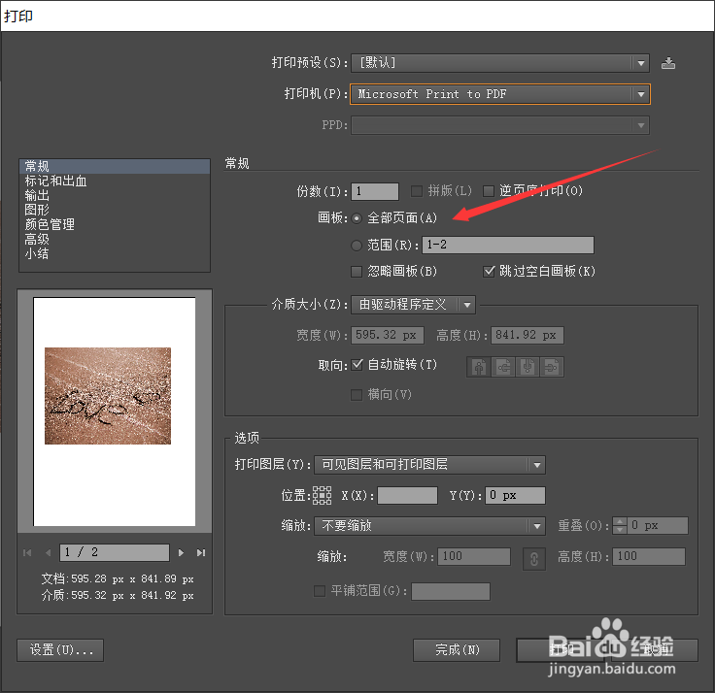Click X(X) position field

(407, 495)
